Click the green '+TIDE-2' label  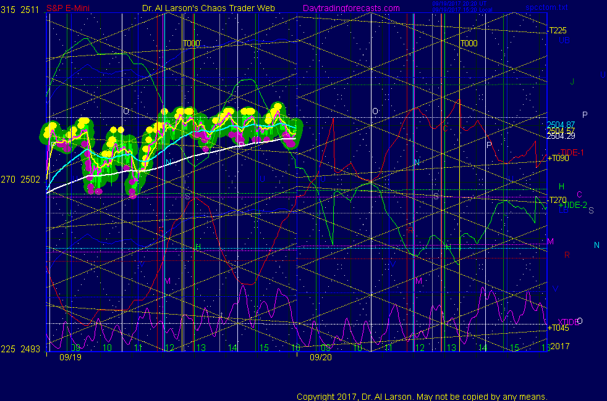[573, 205]
